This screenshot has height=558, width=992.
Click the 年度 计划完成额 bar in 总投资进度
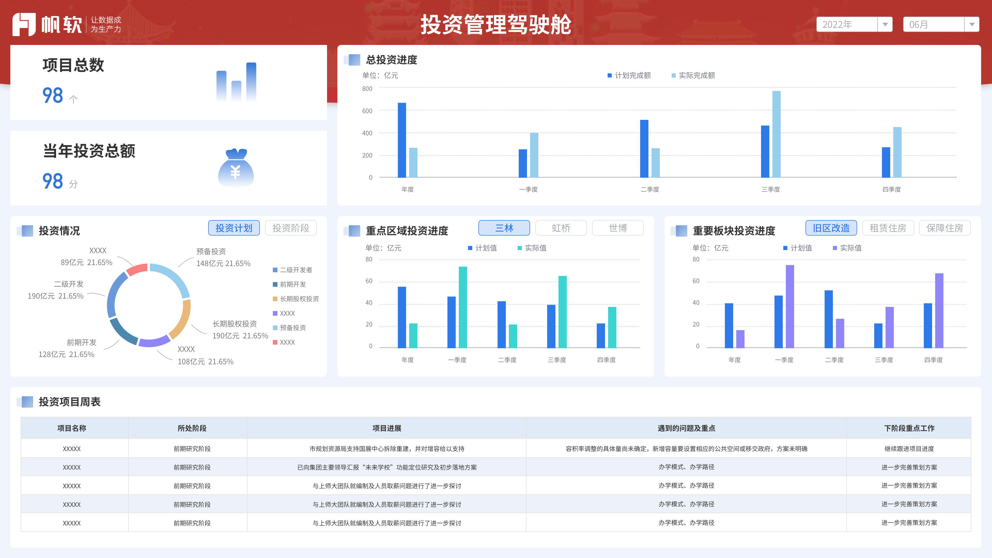tap(402, 140)
